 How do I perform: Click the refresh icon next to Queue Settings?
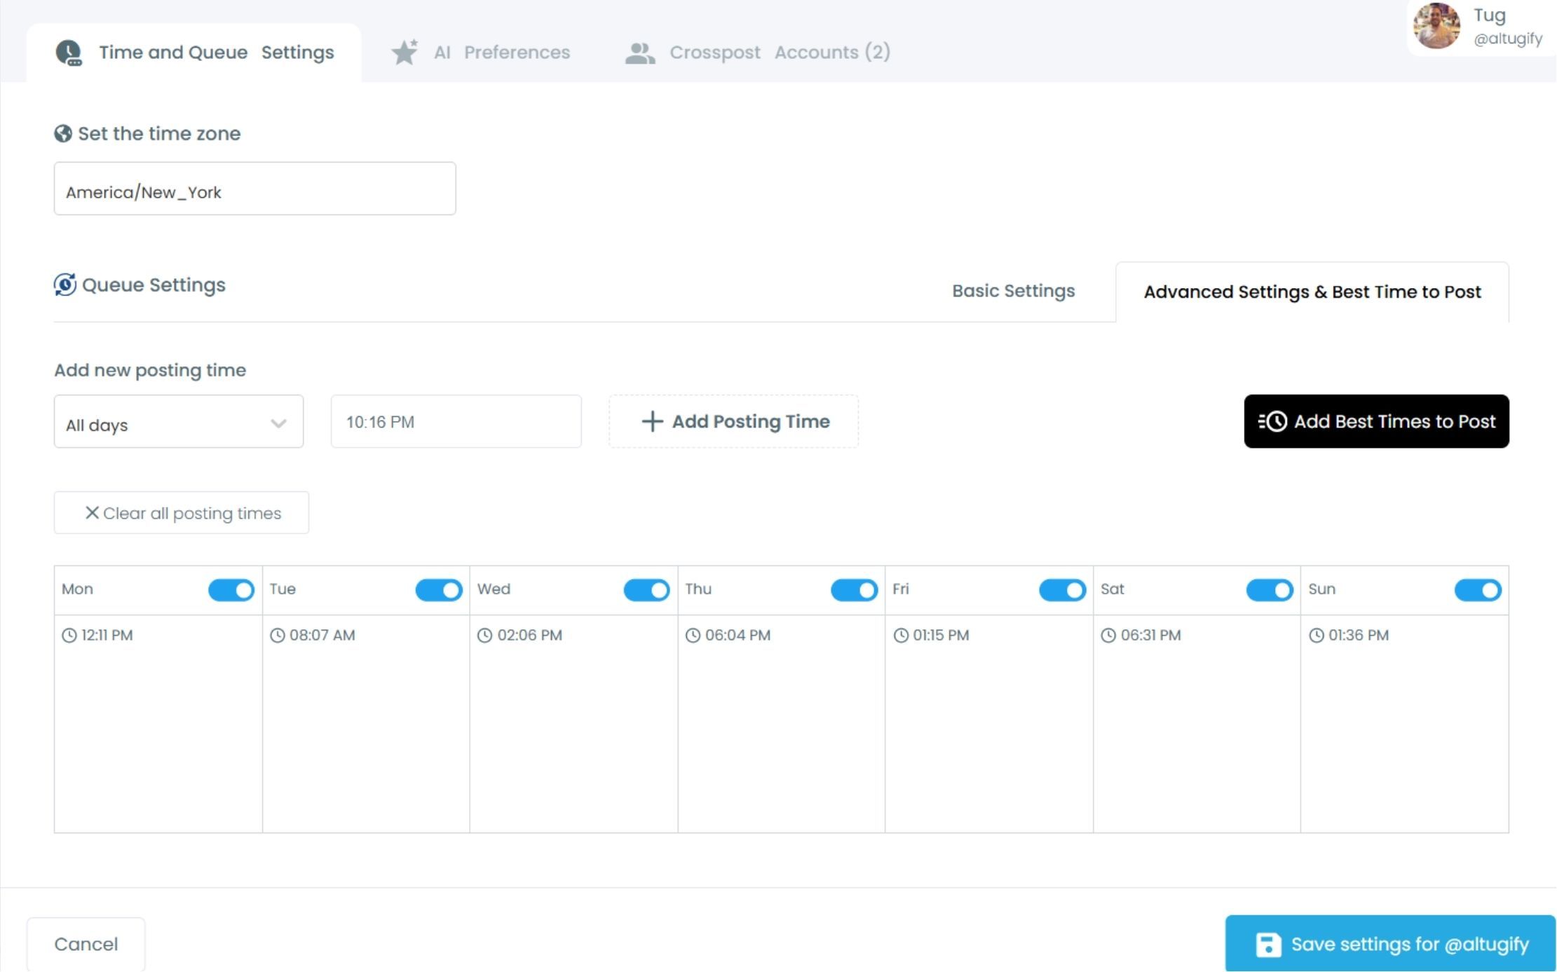pos(64,283)
